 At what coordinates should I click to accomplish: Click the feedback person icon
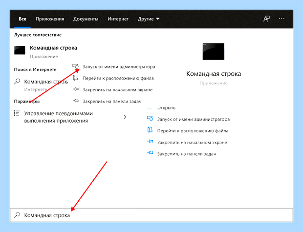(x=266, y=19)
